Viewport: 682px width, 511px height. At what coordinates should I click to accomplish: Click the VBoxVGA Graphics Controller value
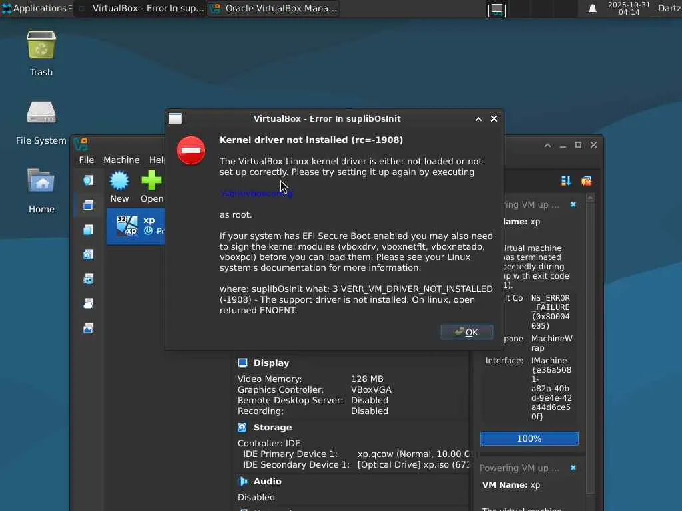(x=371, y=390)
